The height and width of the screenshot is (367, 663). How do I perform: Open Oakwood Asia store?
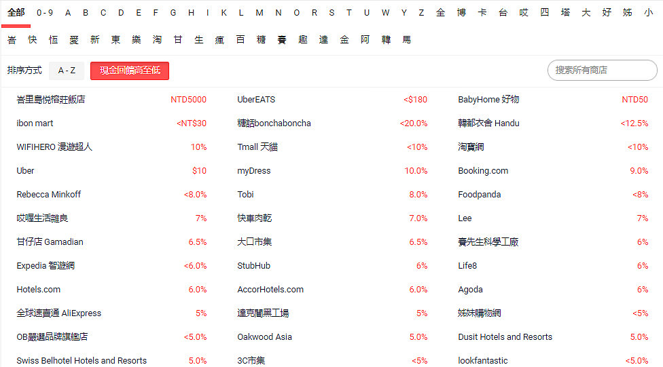pos(265,337)
